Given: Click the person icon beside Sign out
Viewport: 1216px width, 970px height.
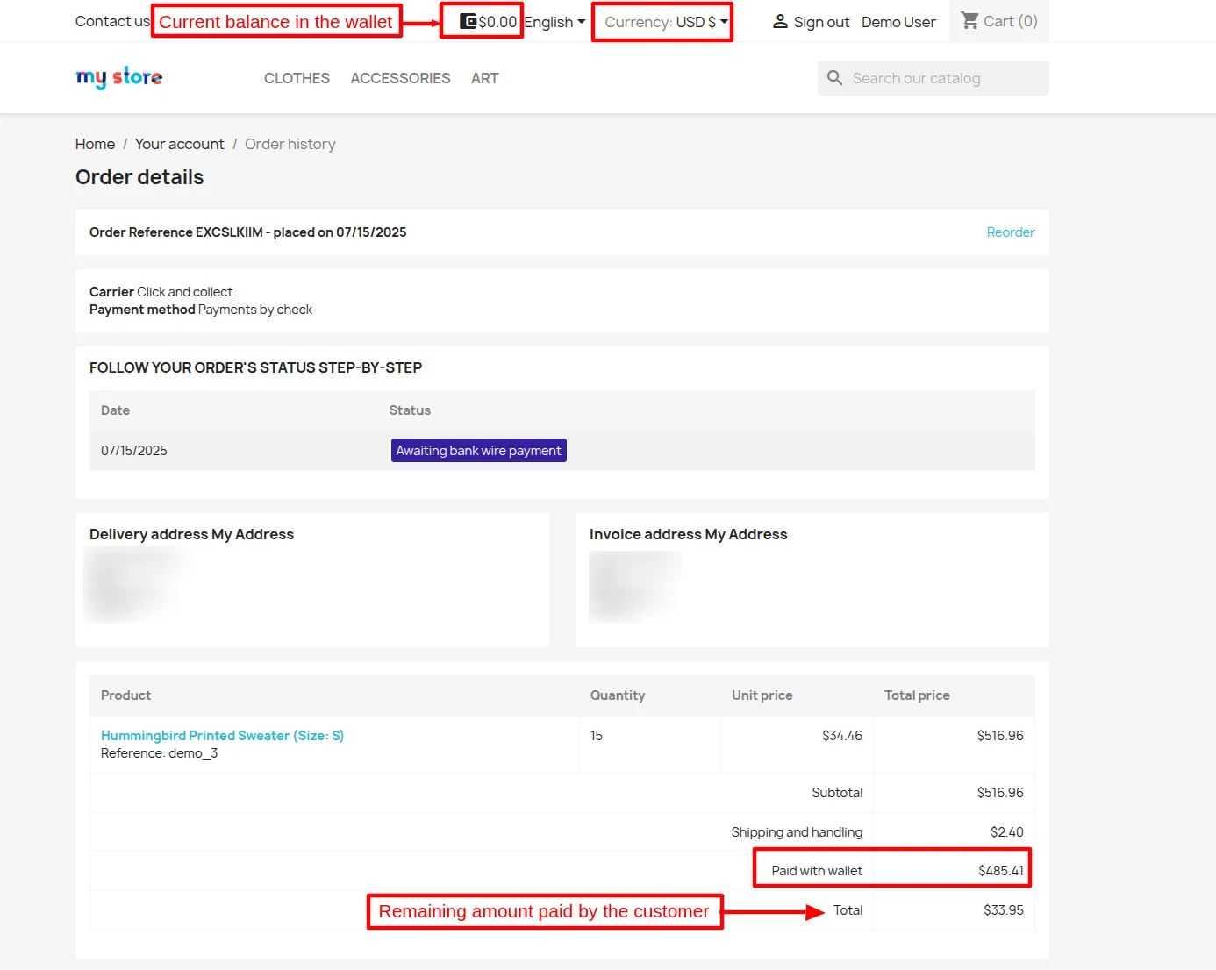Looking at the screenshot, I should point(781,21).
